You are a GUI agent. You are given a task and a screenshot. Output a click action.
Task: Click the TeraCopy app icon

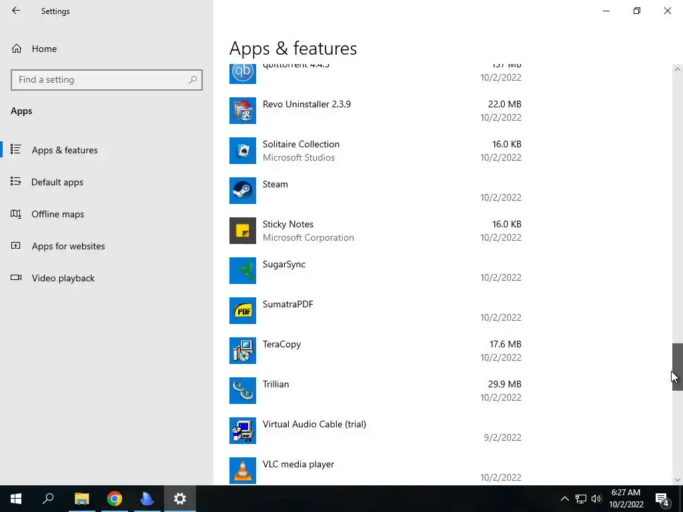(x=243, y=351)
